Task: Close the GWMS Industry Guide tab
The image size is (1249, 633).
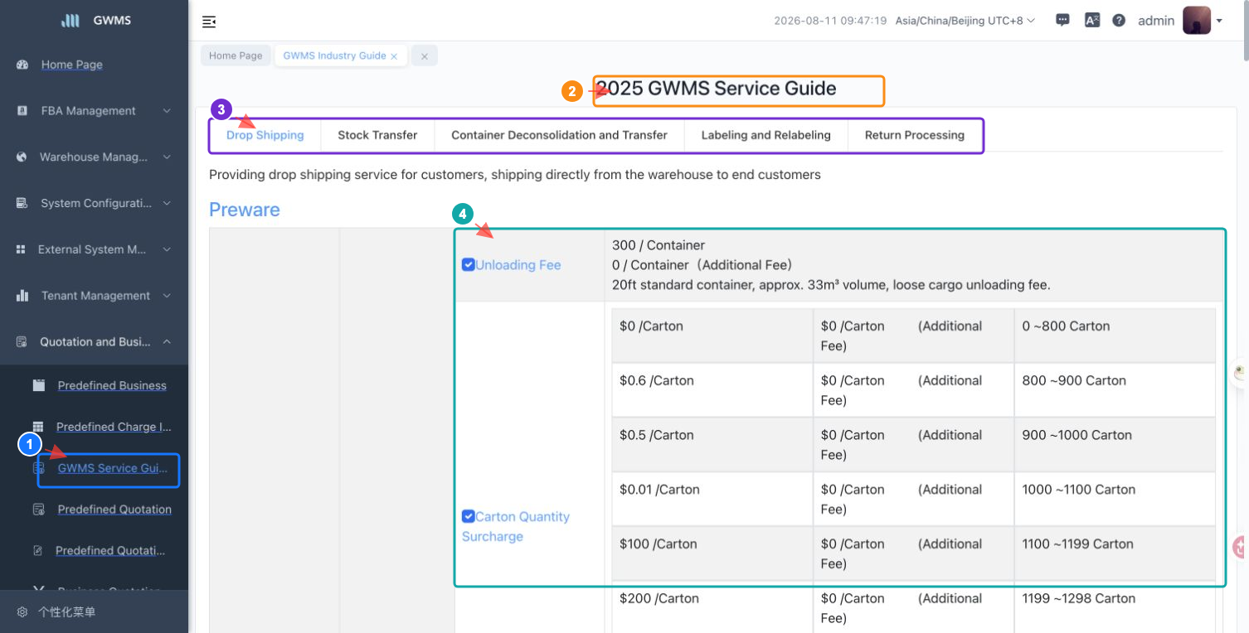Action: 394,56
